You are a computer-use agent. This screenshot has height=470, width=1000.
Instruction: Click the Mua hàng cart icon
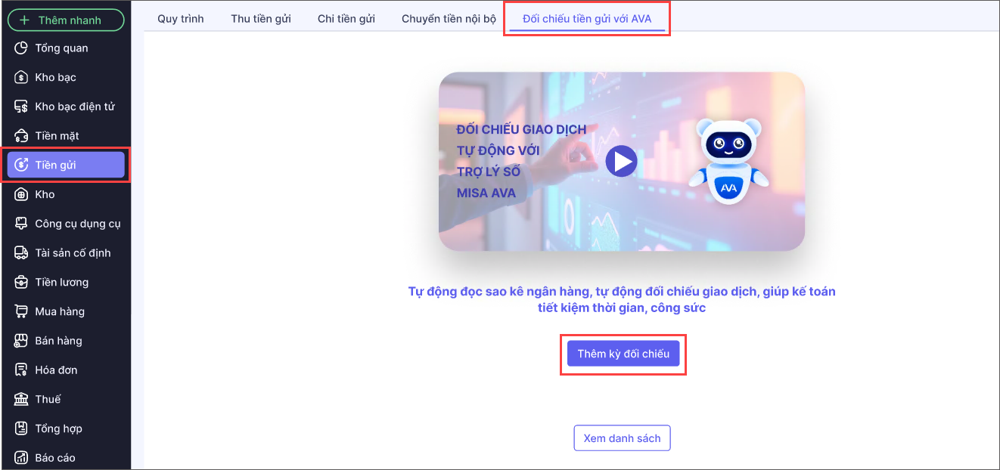pos(21,311)
